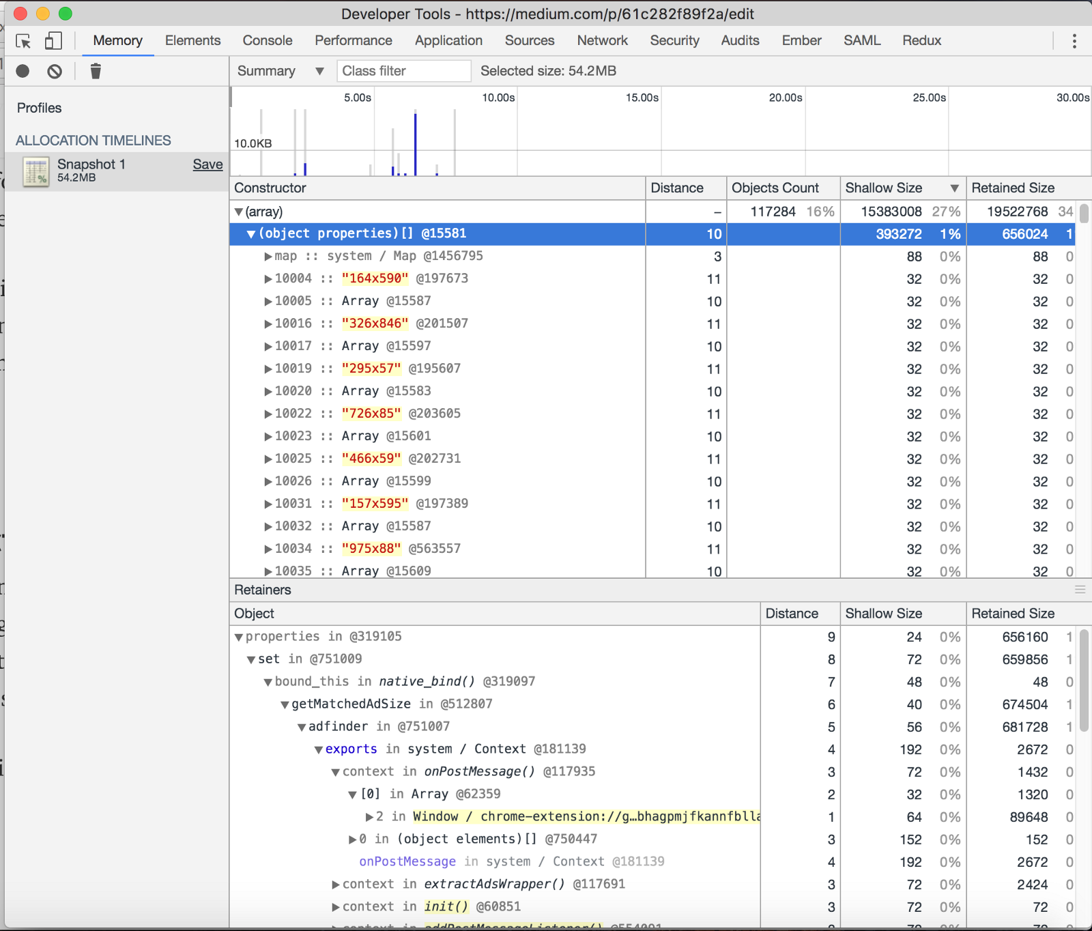
Task: Open the DevTools three-dot menu
Action: click(x=1074, y=41)
